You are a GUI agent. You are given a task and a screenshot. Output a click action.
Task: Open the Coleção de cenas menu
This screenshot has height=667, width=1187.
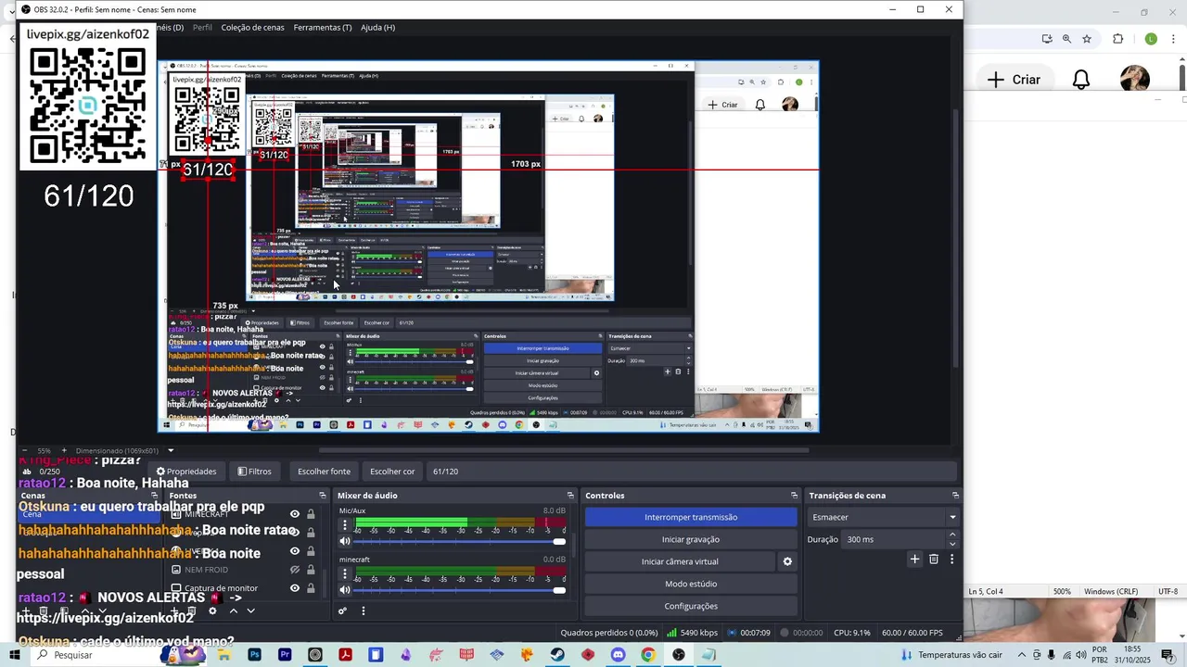point(252,28)
